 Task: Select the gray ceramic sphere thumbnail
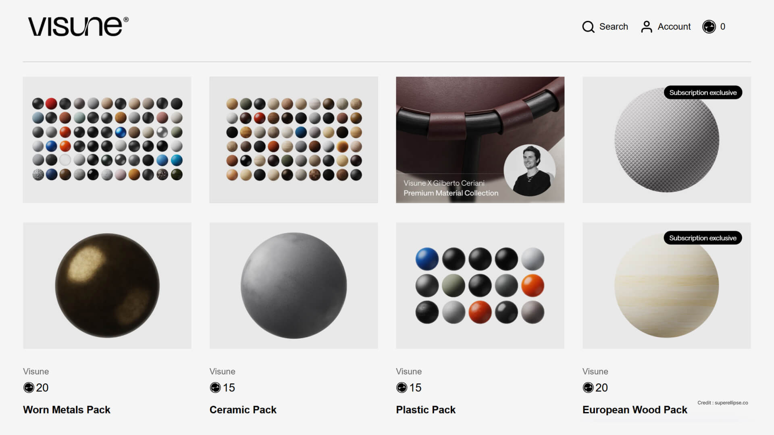pos(294,286)
